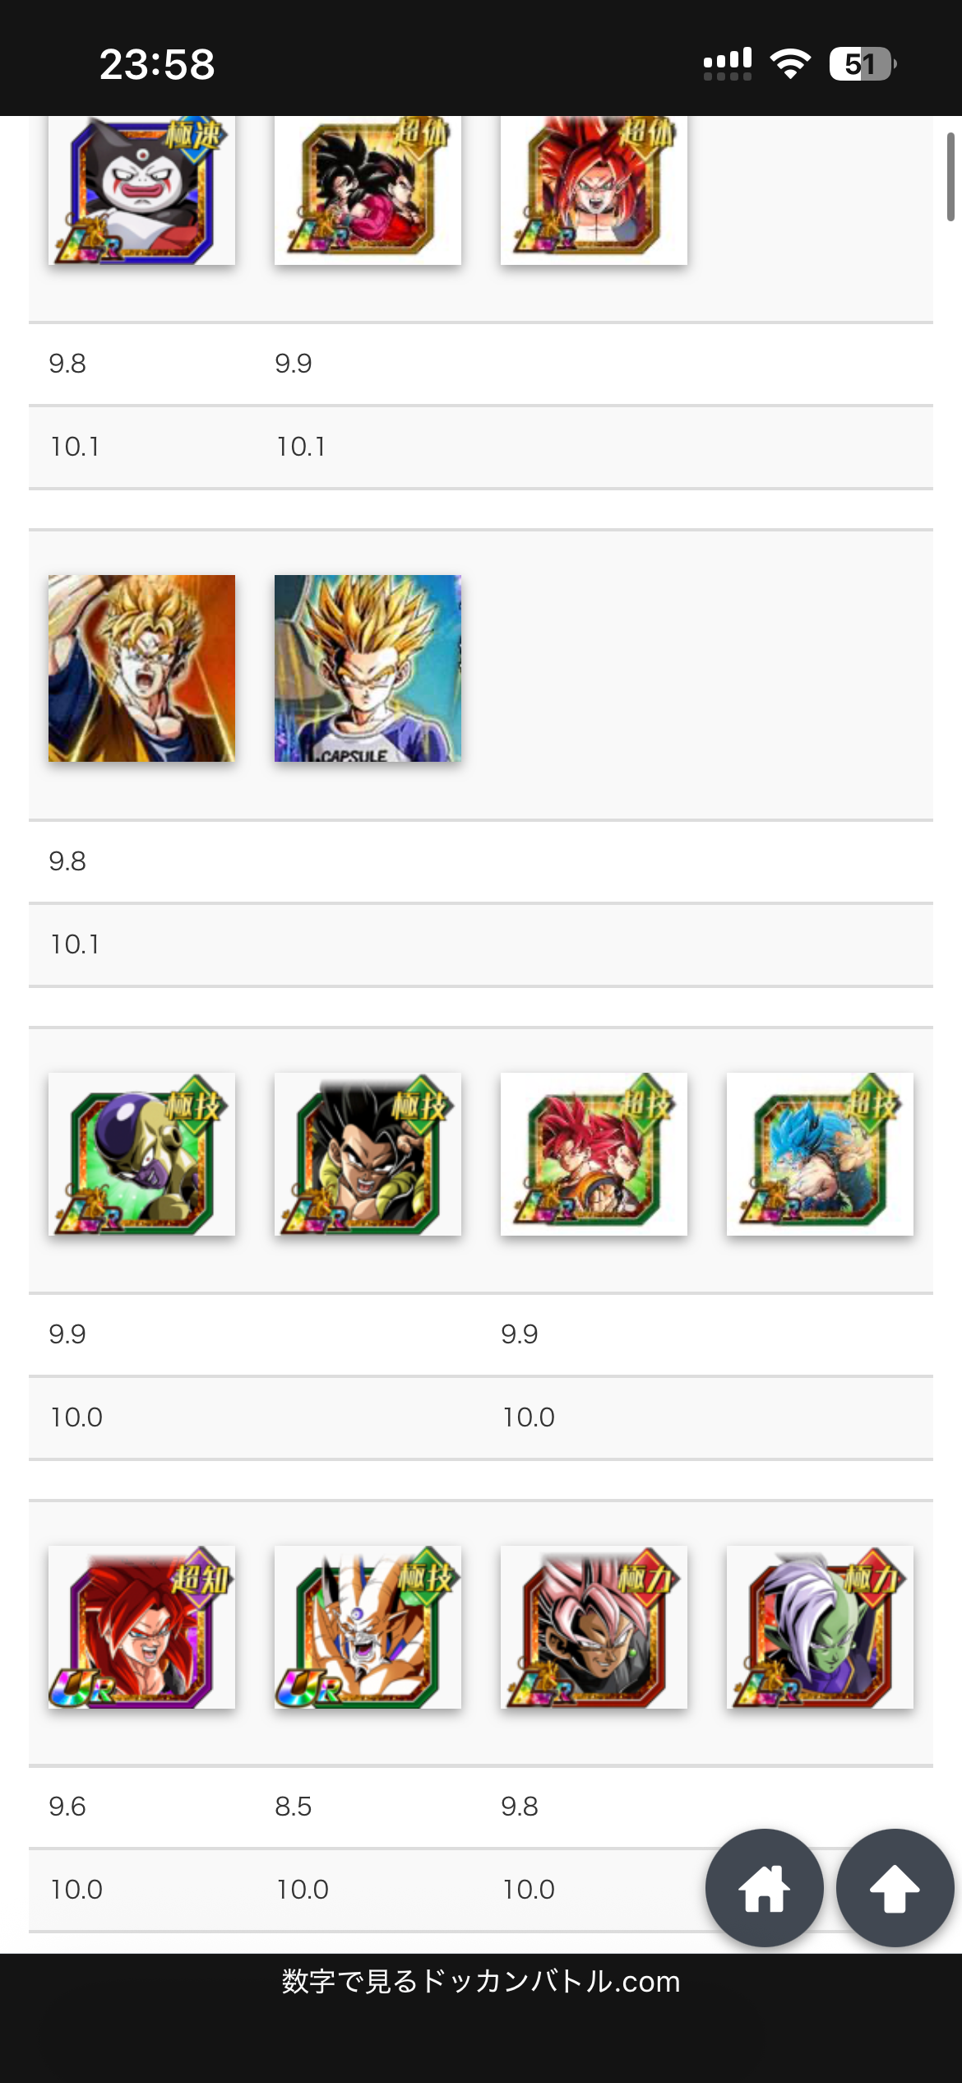This screenshot has height=2083, width=962.
Task: Open the Super Saiyan Gohan Capsule shirt image
Action: coord(368,668)
